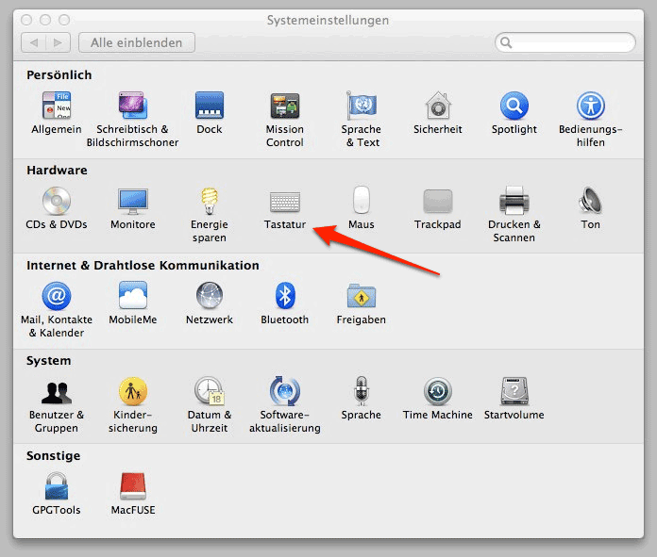This screenshot has height=557, width=657.
Task: Focus the search field in the toolbar
Action: pos(564,42)
